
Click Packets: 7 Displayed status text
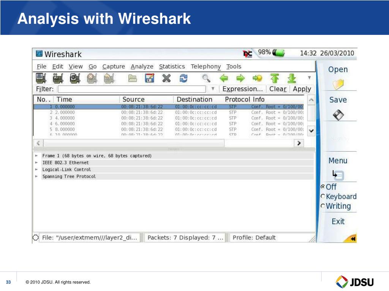click(x=185, y=238)
